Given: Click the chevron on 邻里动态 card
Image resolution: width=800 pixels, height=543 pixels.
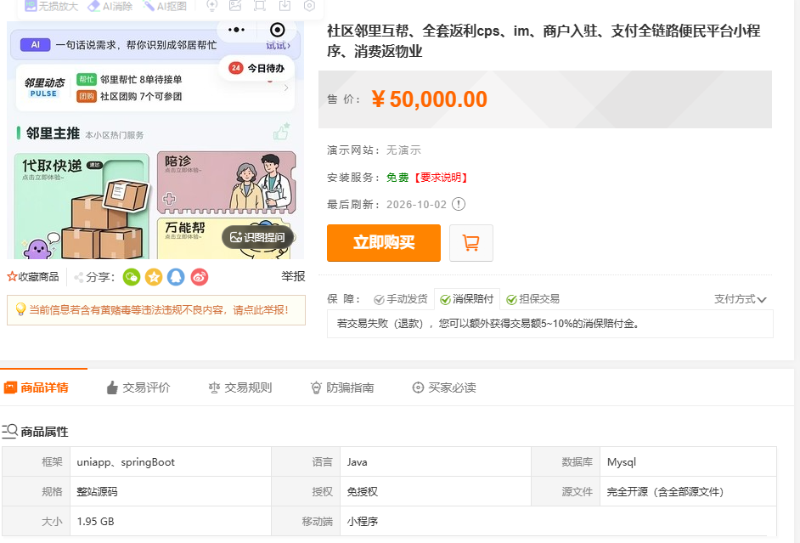Looking at the screenshot, I should click(x=286, y=88).
